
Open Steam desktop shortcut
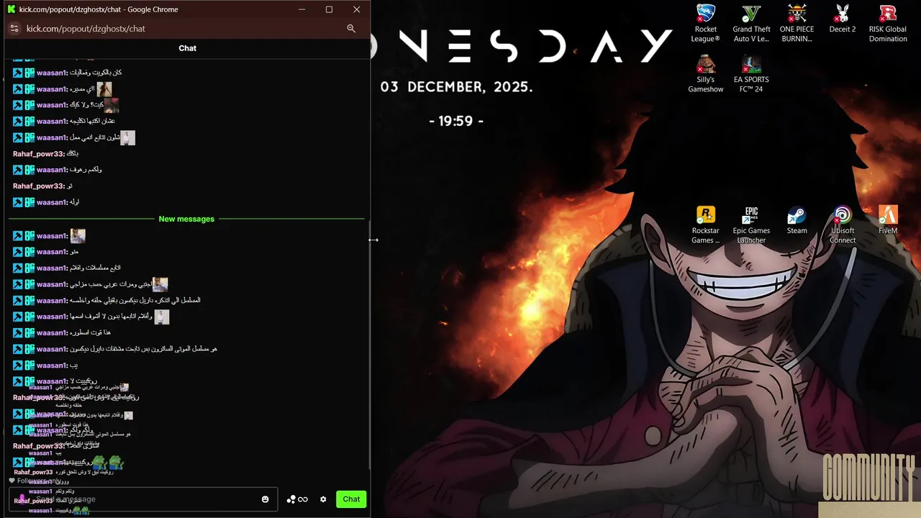tap(797, 220)
